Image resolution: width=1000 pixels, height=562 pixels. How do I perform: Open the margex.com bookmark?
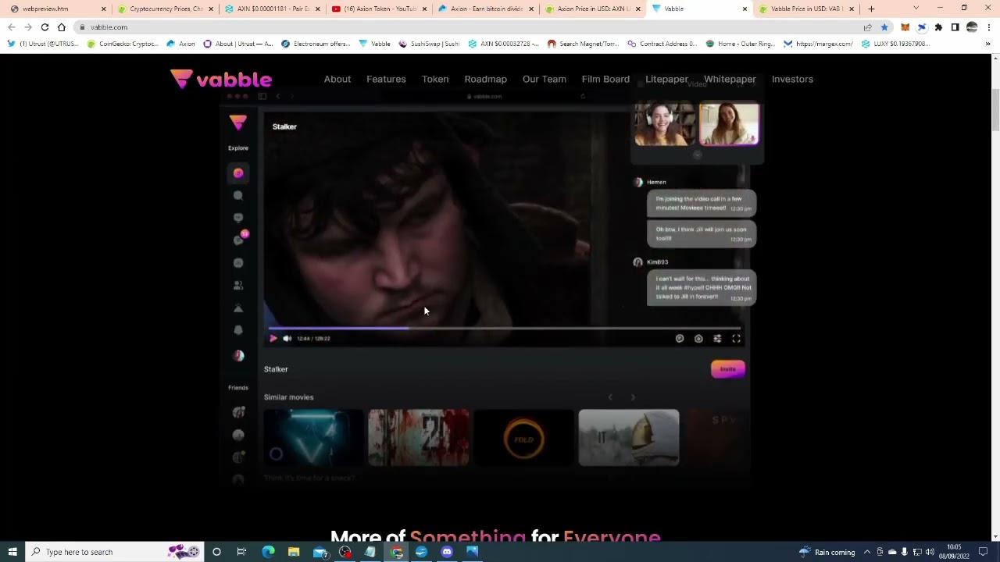pos(818,44)
